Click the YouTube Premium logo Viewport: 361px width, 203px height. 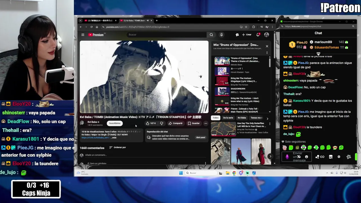96,35
